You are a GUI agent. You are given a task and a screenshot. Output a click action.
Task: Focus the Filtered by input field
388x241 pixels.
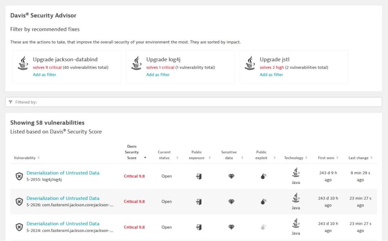pyautogui.click(x=194, y=102)
